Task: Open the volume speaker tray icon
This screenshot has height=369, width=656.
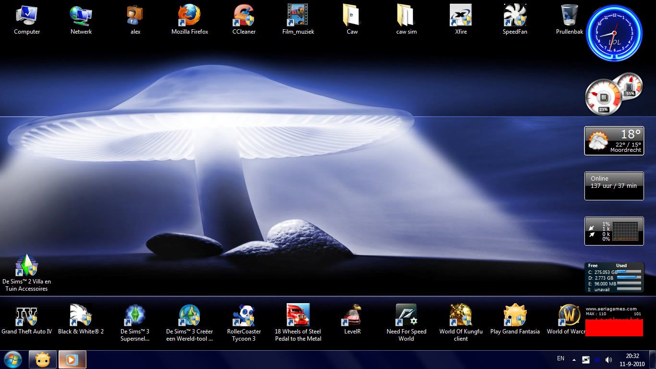Action: point(609,359)
